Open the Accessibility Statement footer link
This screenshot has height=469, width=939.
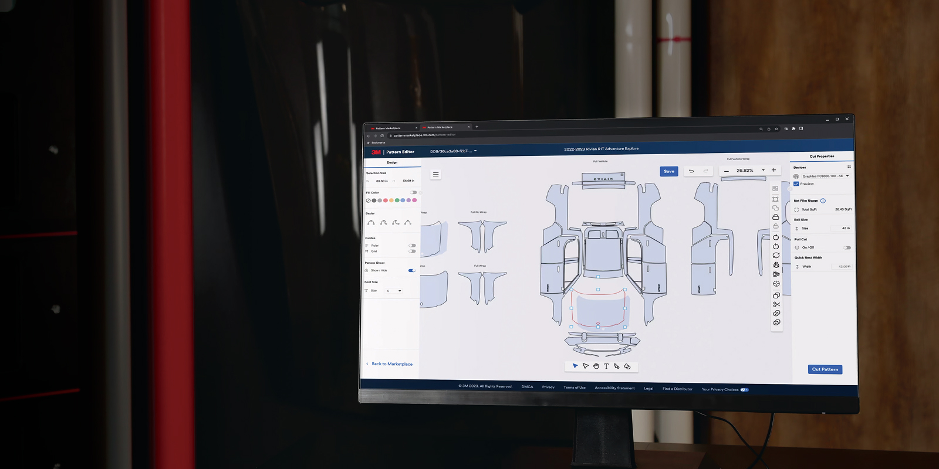[x=614, y=388]
